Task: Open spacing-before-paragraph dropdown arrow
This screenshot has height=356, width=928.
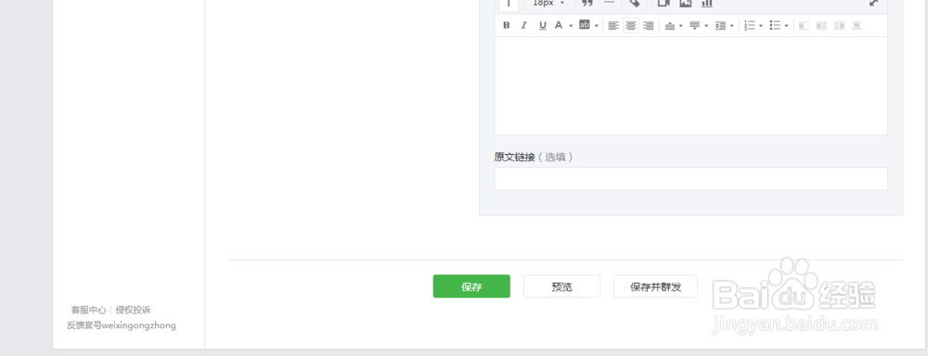Action: (x=681, y=25)
